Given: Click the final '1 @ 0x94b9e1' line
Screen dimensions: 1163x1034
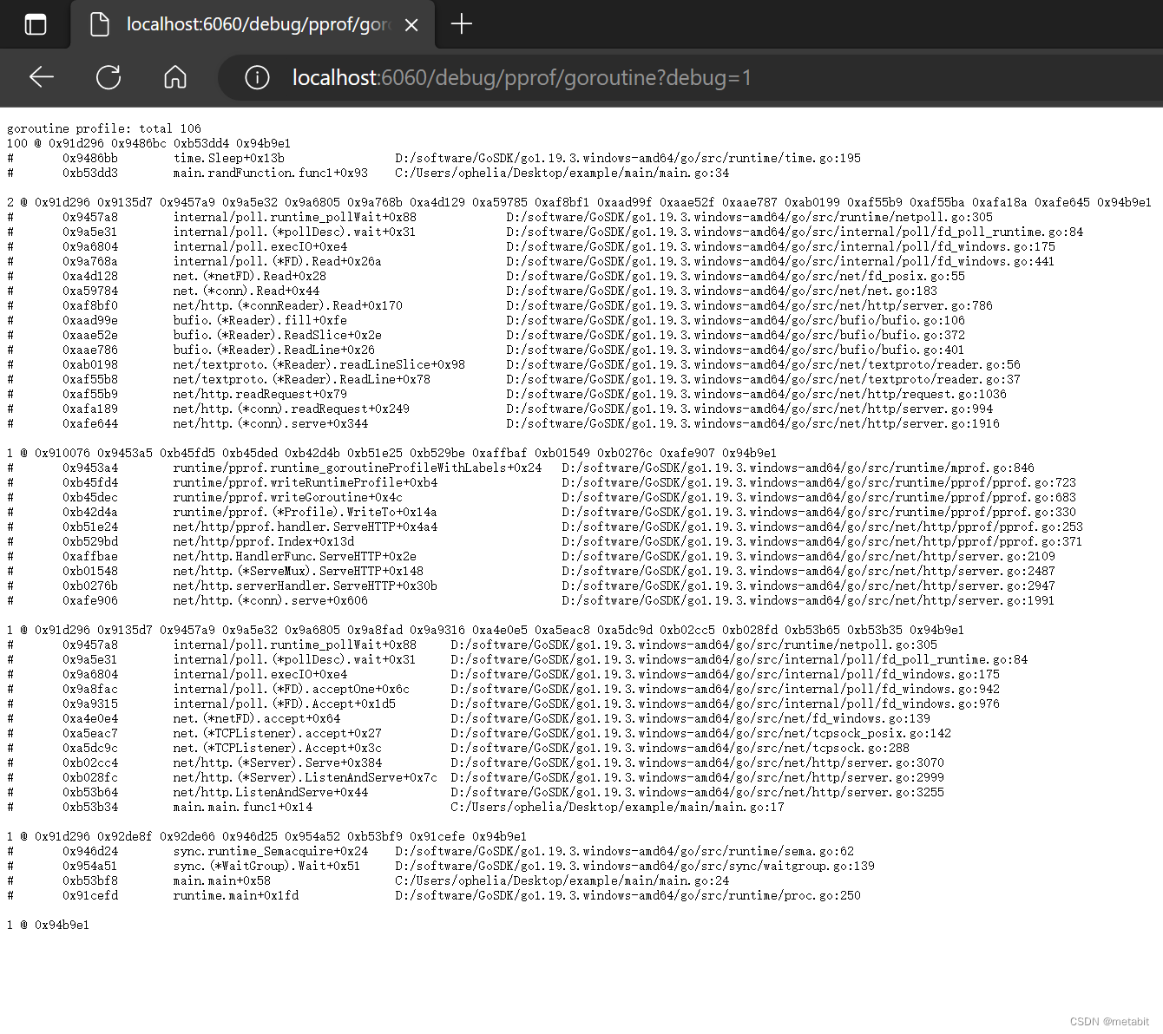Looking at the screenshot, I should coord(48,925).
